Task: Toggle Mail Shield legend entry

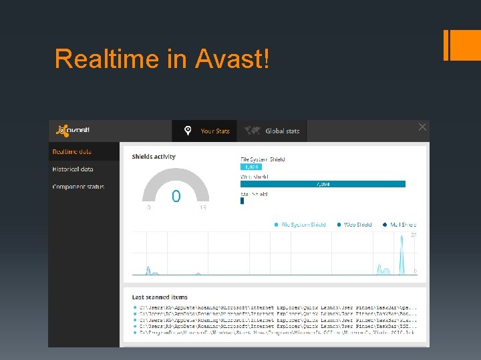Action: coord(399,225)
